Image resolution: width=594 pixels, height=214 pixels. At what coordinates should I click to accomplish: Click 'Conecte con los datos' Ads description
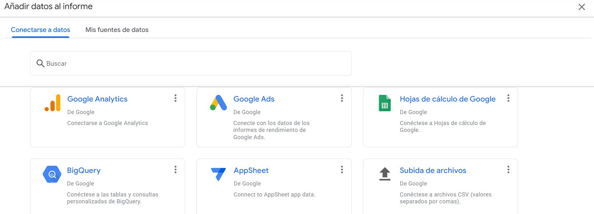click(271, 130)
